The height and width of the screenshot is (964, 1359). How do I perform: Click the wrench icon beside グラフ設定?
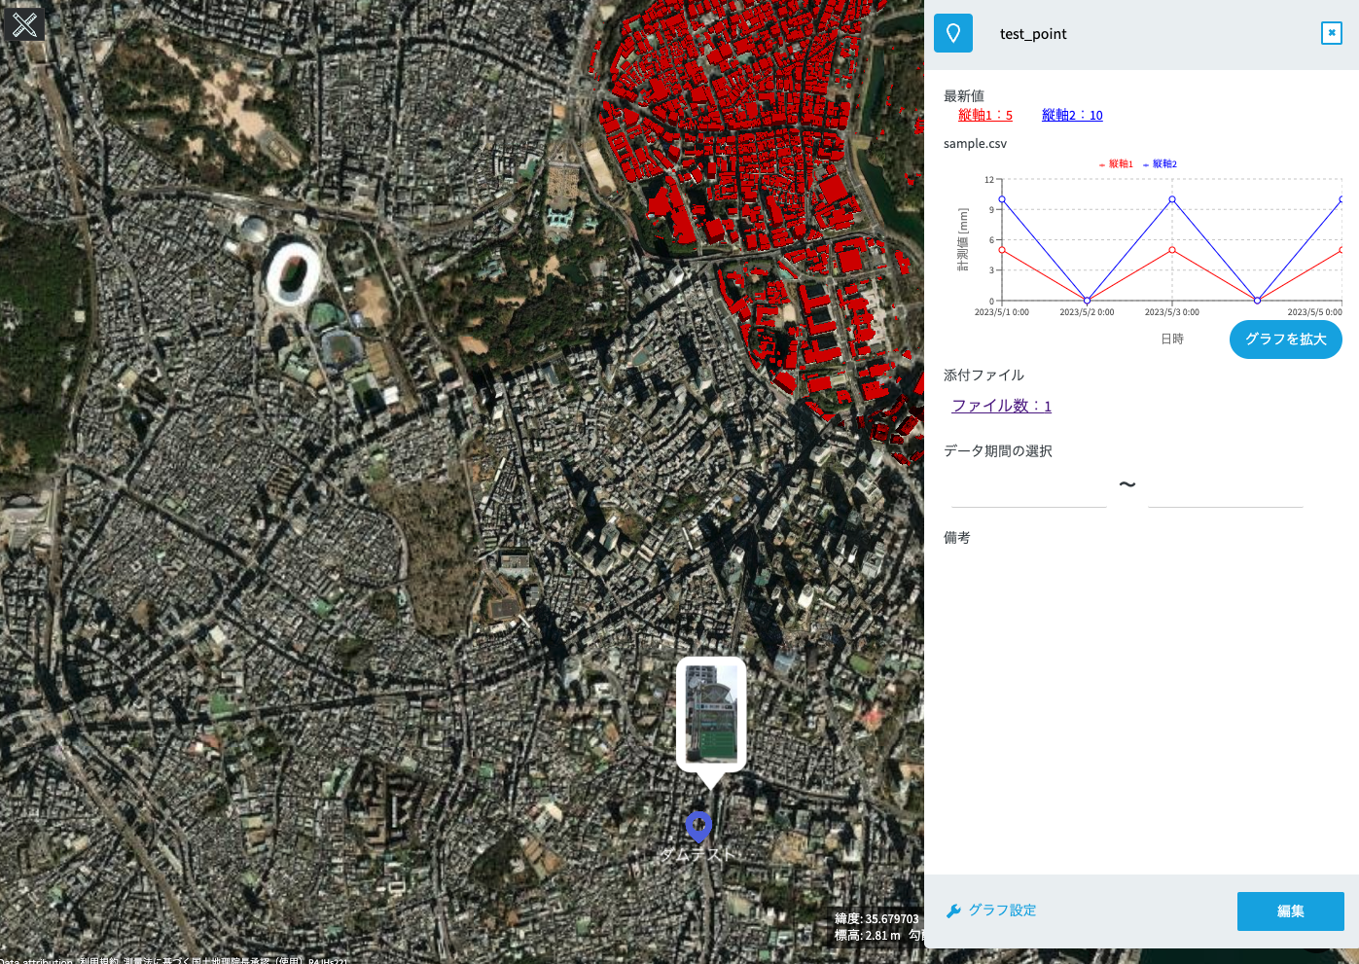[953, 911]
